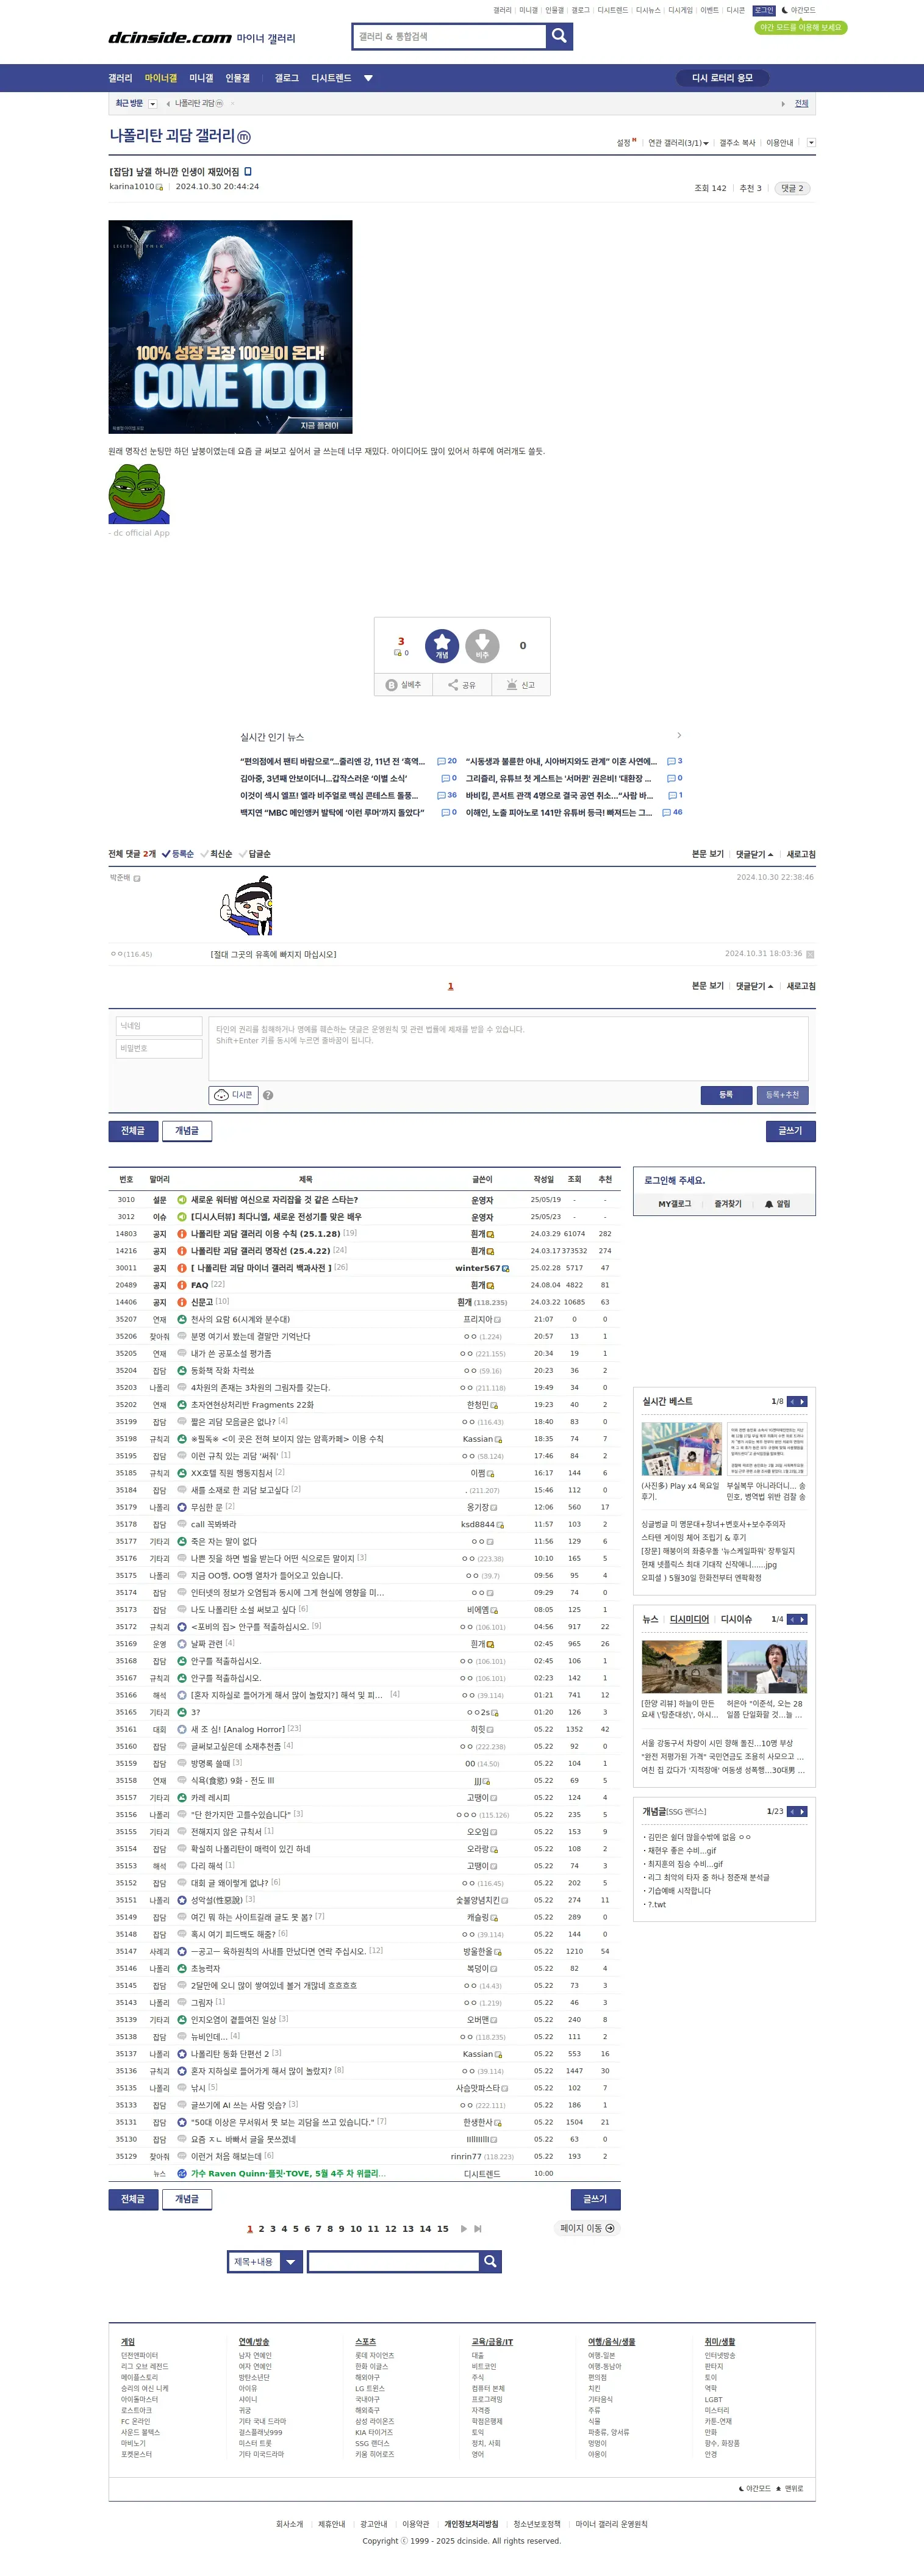Switch to 디시미디어 tab in news widget
The height and width of the screenshot is (2576, 924).
[x=689, y=1619]
